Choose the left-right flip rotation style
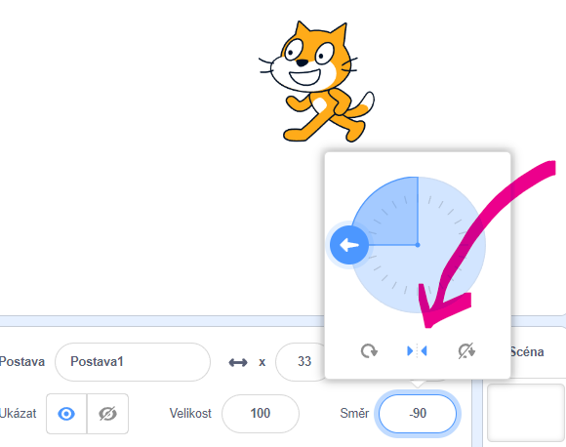566x447 pixels. 417,351
